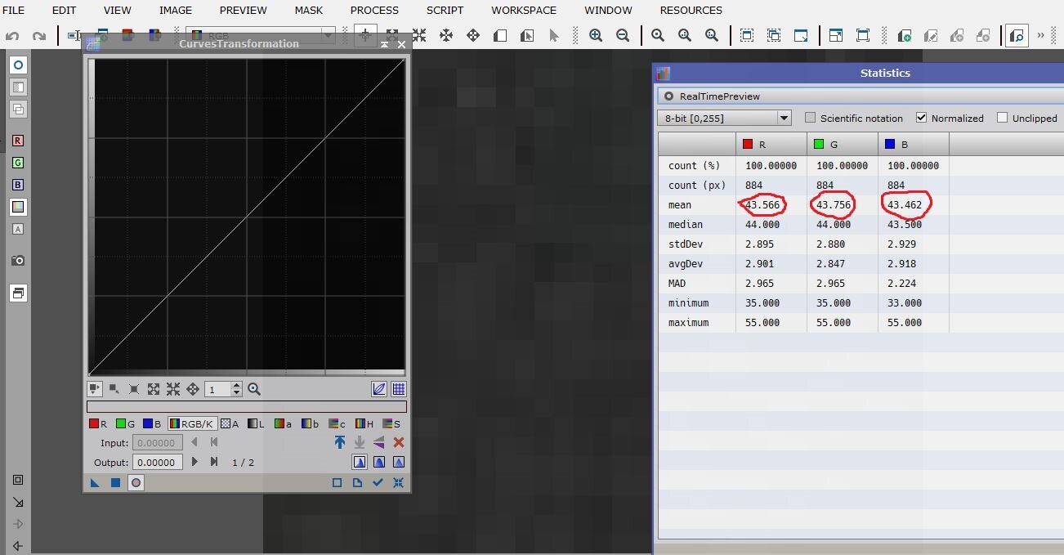The image size is (1064, 555).
Task: Click curve zoom 1:1 magnifier icon
Action: tap(254, 389)
